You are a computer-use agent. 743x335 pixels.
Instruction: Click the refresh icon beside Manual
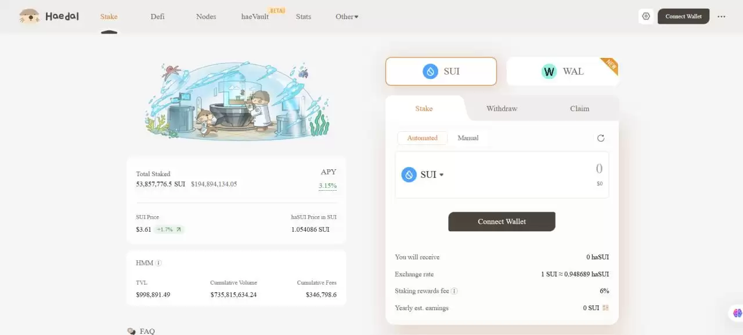point(601,138)
